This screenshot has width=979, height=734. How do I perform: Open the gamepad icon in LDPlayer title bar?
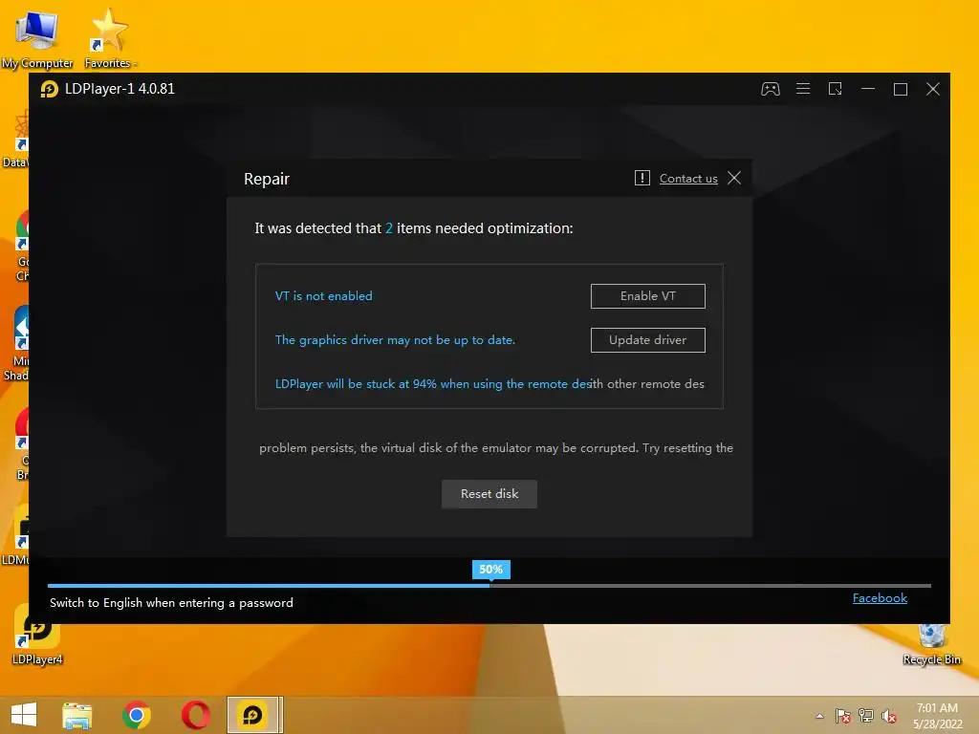(770, 89)
